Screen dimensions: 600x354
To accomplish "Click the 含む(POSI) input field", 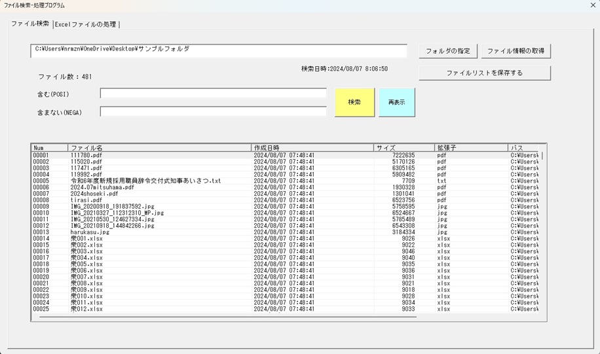I will (x=213, y=94).
